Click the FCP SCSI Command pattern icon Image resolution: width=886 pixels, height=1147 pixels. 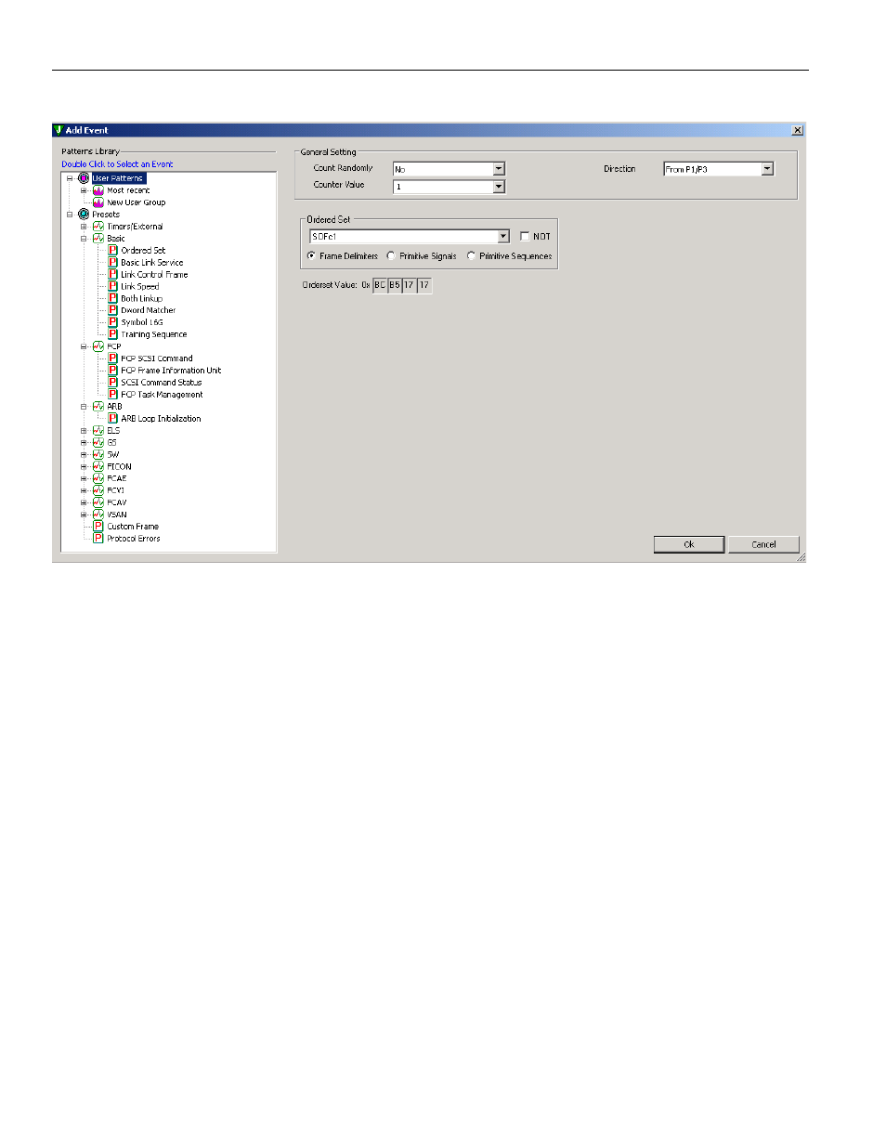pyautogui.click(x=112, y=358)
